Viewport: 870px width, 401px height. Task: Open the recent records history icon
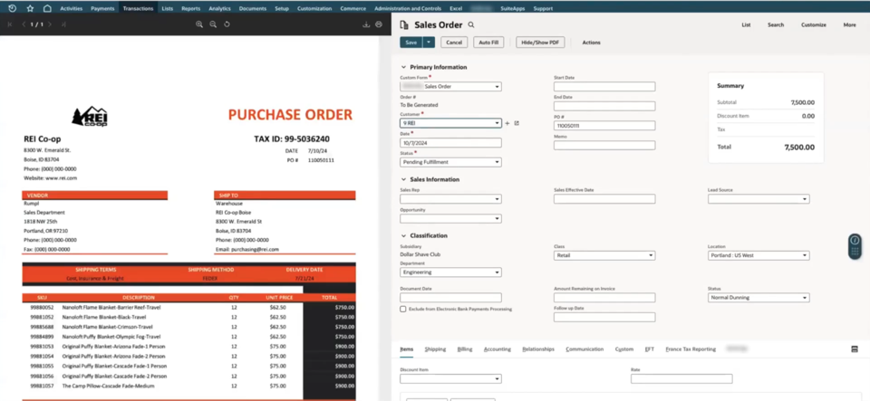coord(12,8)
